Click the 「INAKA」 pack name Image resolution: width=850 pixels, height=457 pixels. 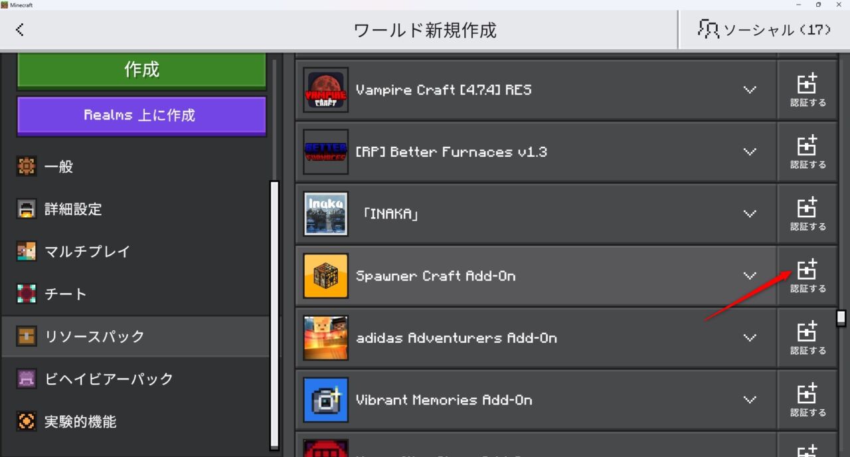390,214
